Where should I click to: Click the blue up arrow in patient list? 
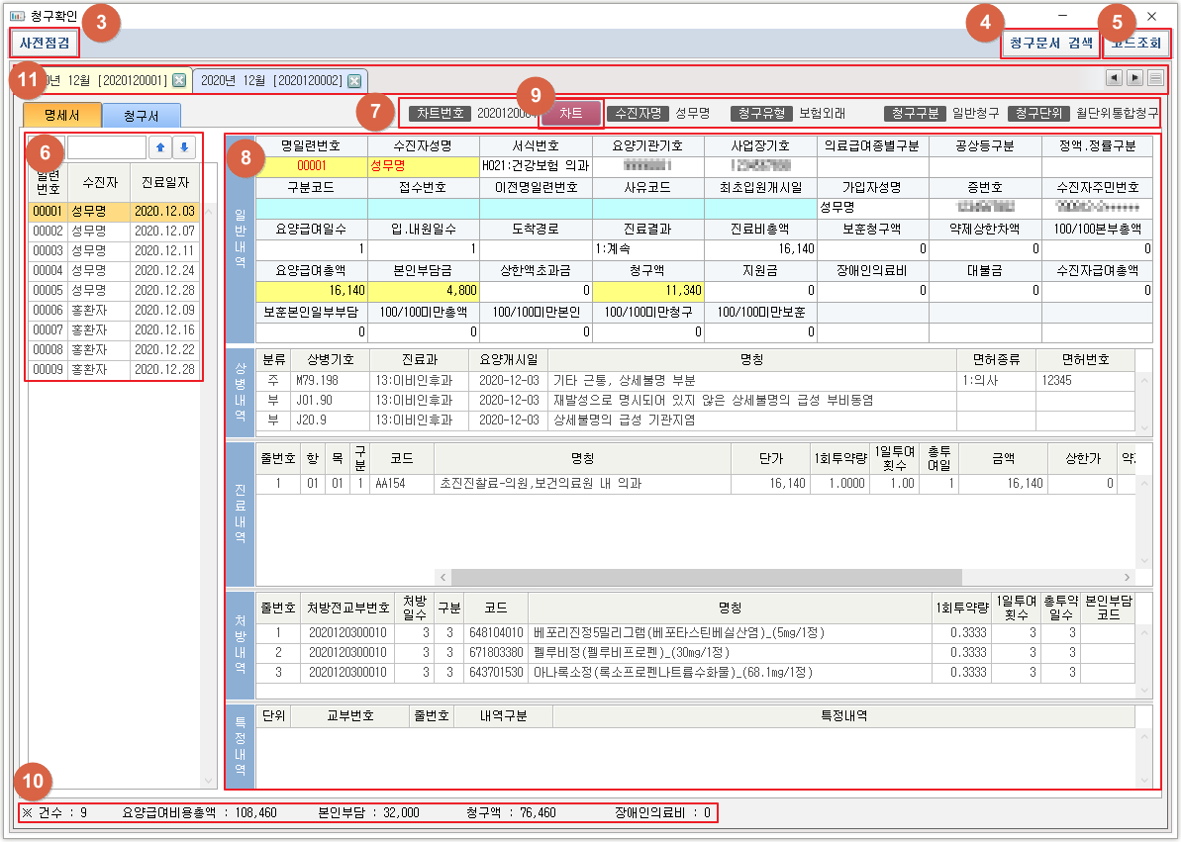pos(159,148)
